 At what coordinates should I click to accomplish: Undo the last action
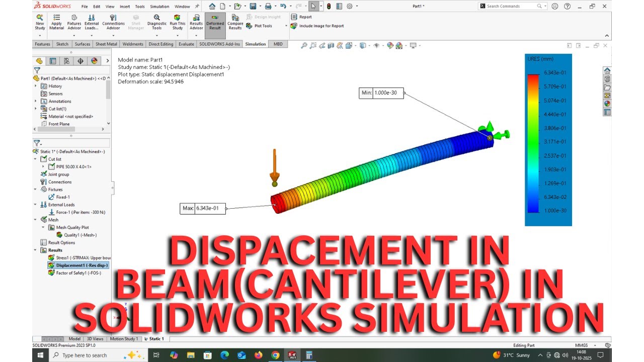(x=283, y=7)
